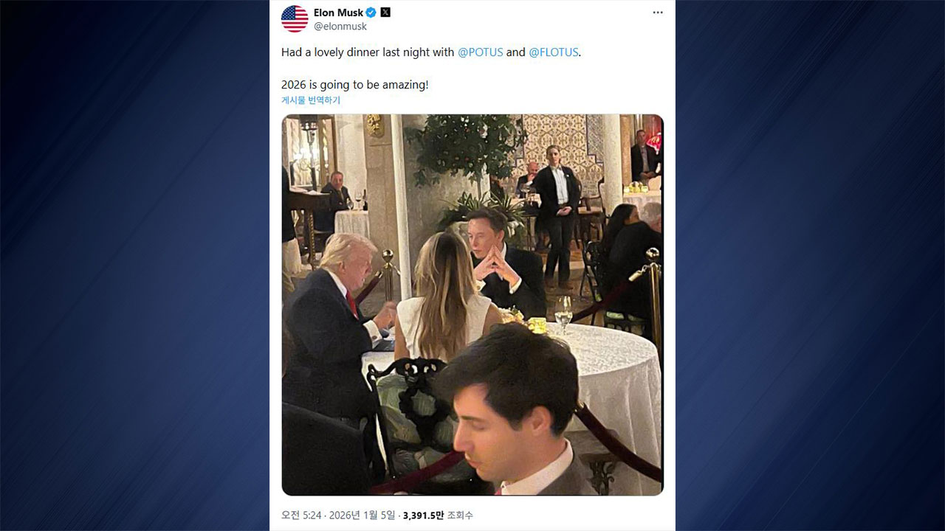Click the 오전 5:24 post timestamp
945x531 pixels.
(301, 515)
